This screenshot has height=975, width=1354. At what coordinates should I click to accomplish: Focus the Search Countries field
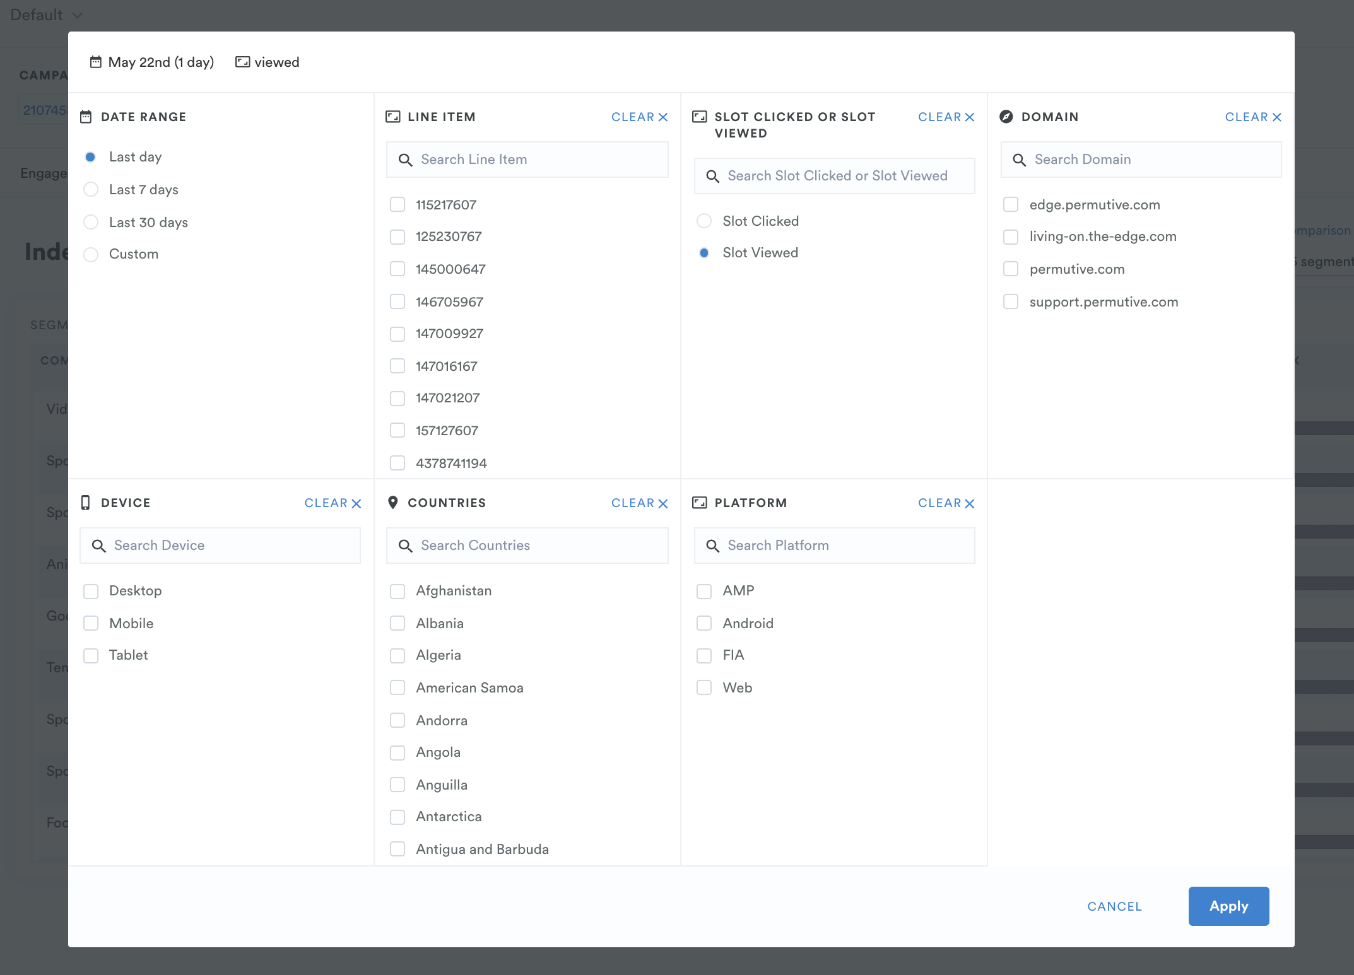(x=527, y=546)
